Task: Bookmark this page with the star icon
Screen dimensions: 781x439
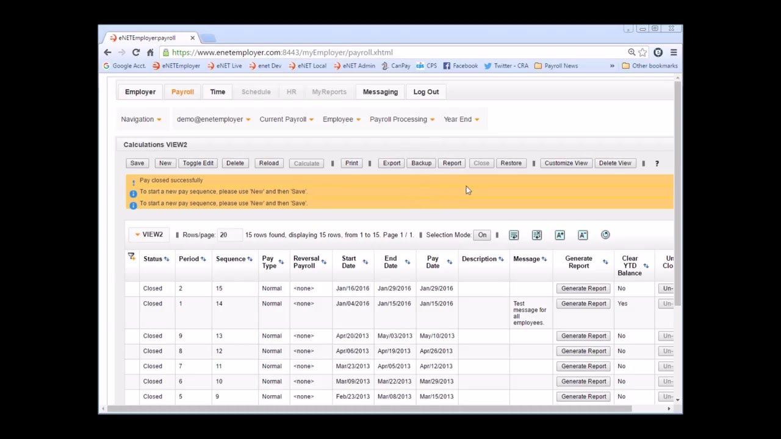Action: pos(642,52)
